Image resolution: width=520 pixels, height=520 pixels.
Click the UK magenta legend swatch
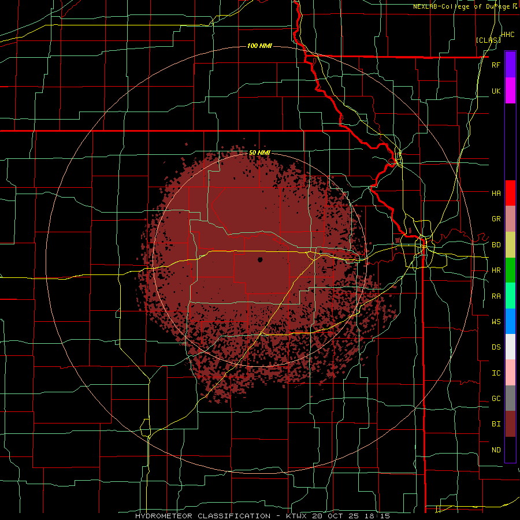(x=510, y=91)
